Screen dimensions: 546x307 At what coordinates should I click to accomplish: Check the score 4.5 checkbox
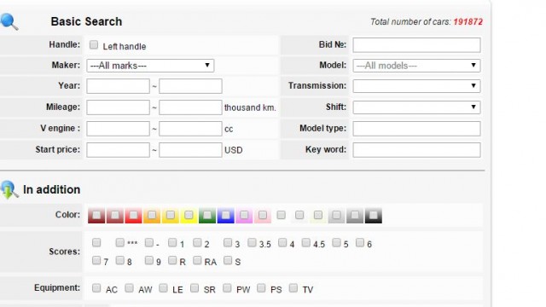tap(305, 242)
